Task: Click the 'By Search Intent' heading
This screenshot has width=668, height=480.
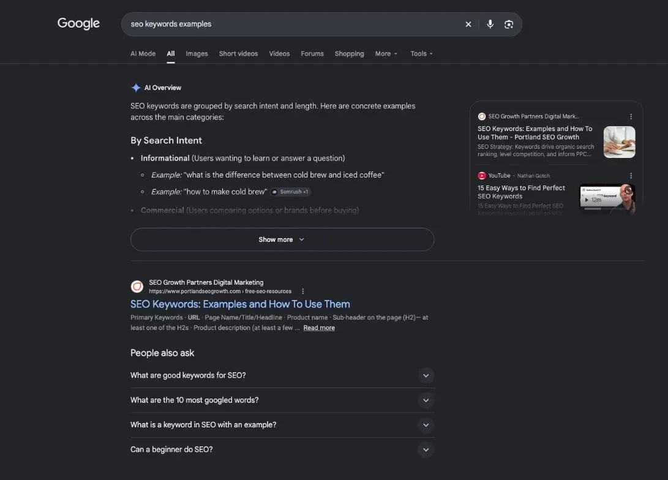Action: pos(166,141)
